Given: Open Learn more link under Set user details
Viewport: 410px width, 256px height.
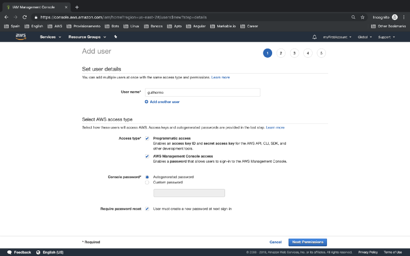Looking at the screenshot, I should point(220,77).
